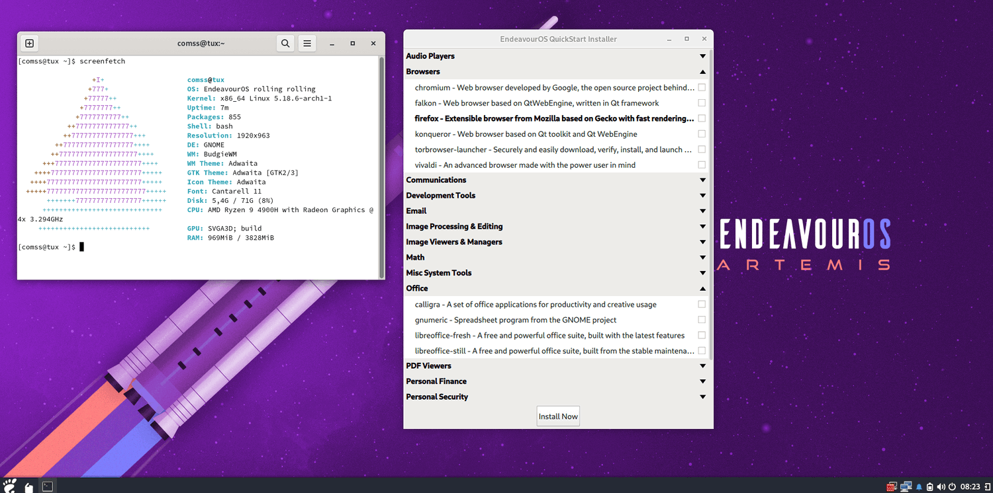
Task: Click the QuickStart Installer's vertical scrollbar
Action: [711, 204]
